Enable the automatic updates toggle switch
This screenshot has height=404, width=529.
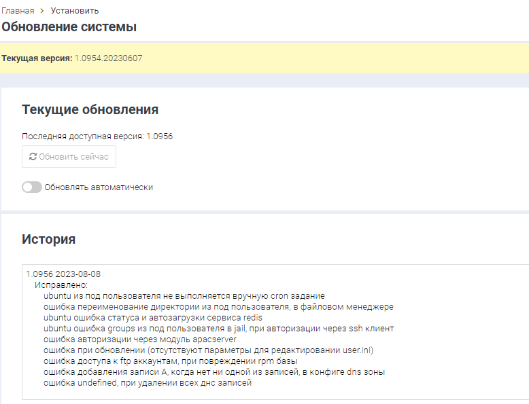(x=31, y=187)
